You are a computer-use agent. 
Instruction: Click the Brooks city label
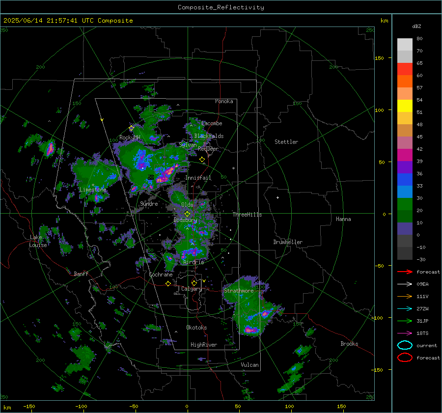point(349,344)
